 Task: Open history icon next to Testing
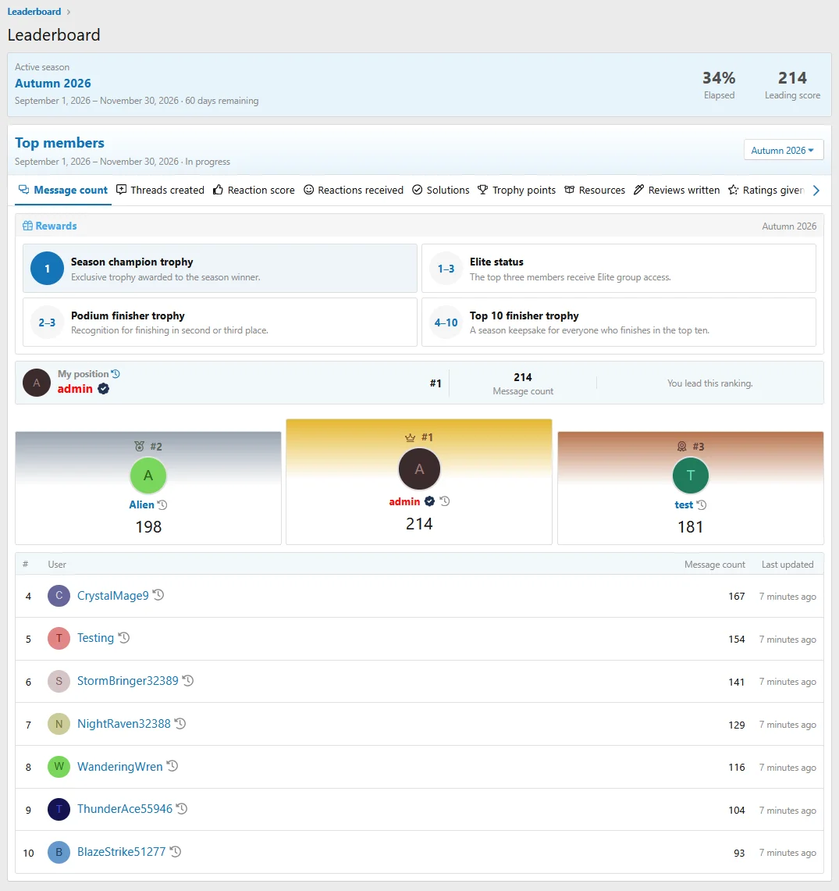124,637
